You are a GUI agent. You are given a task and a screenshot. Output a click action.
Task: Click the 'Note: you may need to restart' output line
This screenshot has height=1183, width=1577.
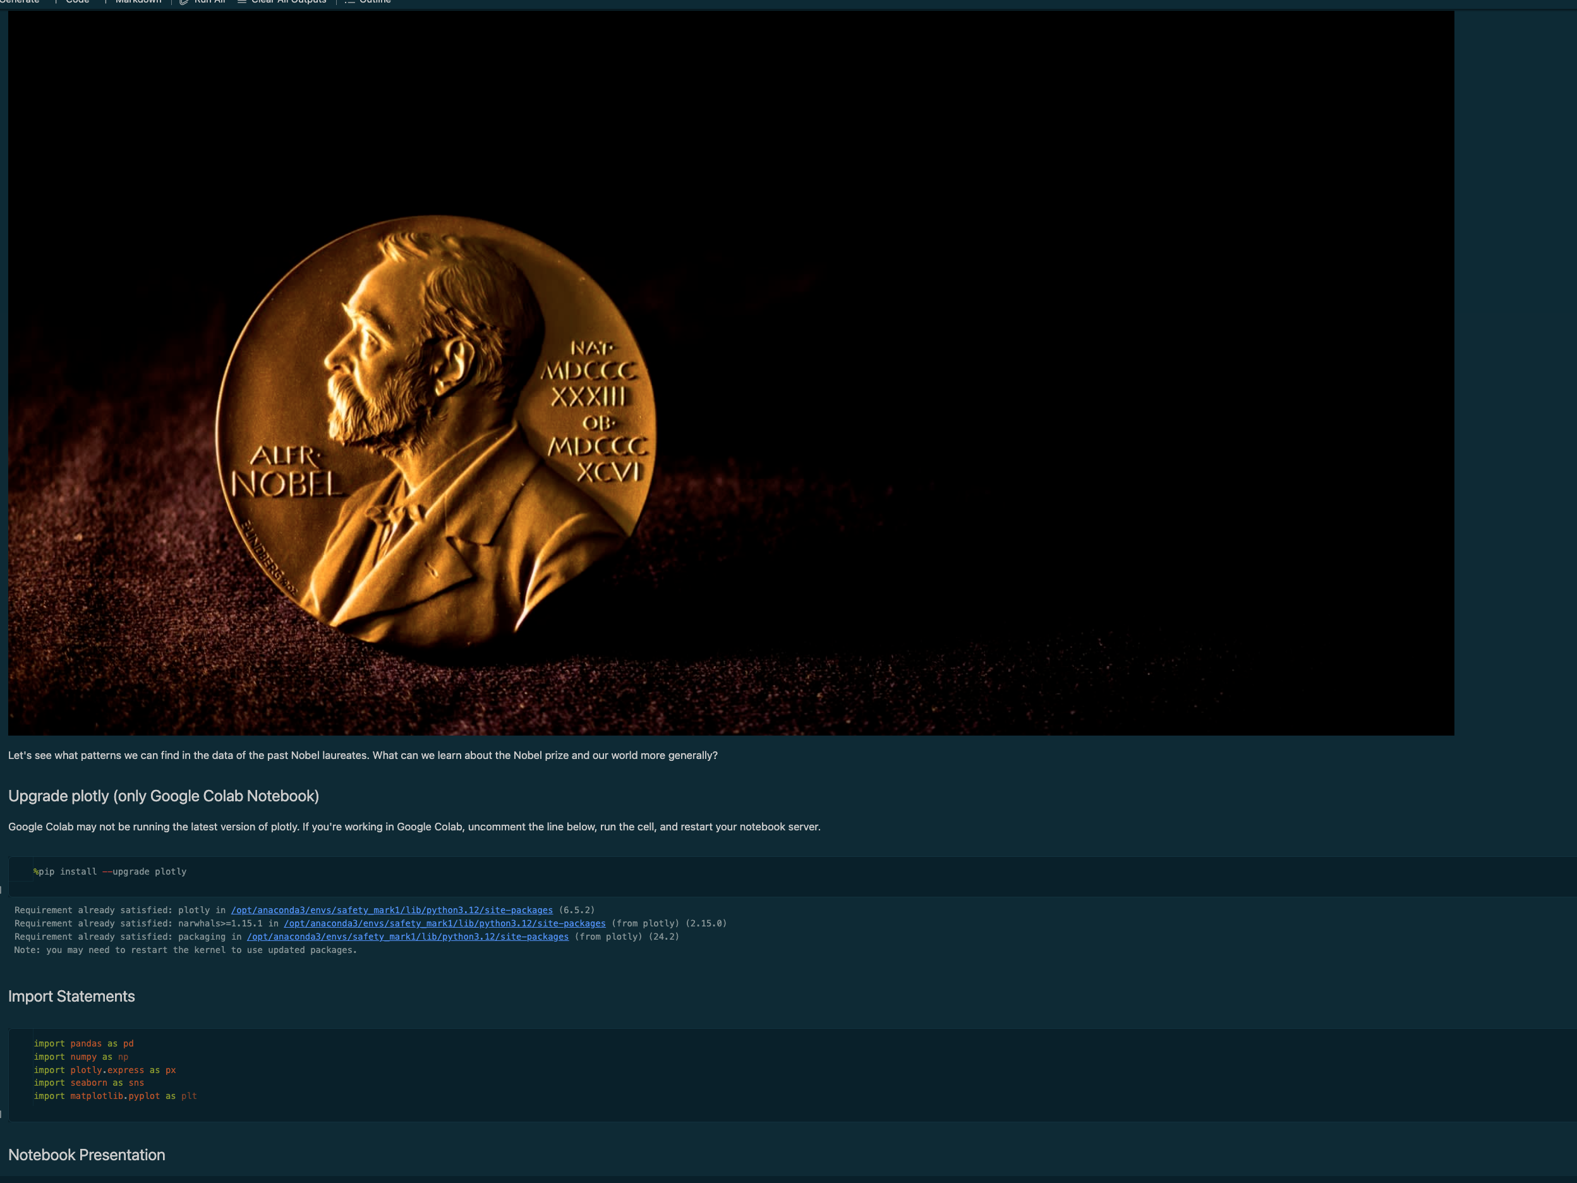[185, 950]
